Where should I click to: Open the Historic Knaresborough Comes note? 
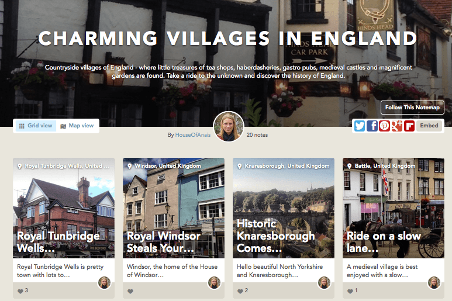pos(275,236)
